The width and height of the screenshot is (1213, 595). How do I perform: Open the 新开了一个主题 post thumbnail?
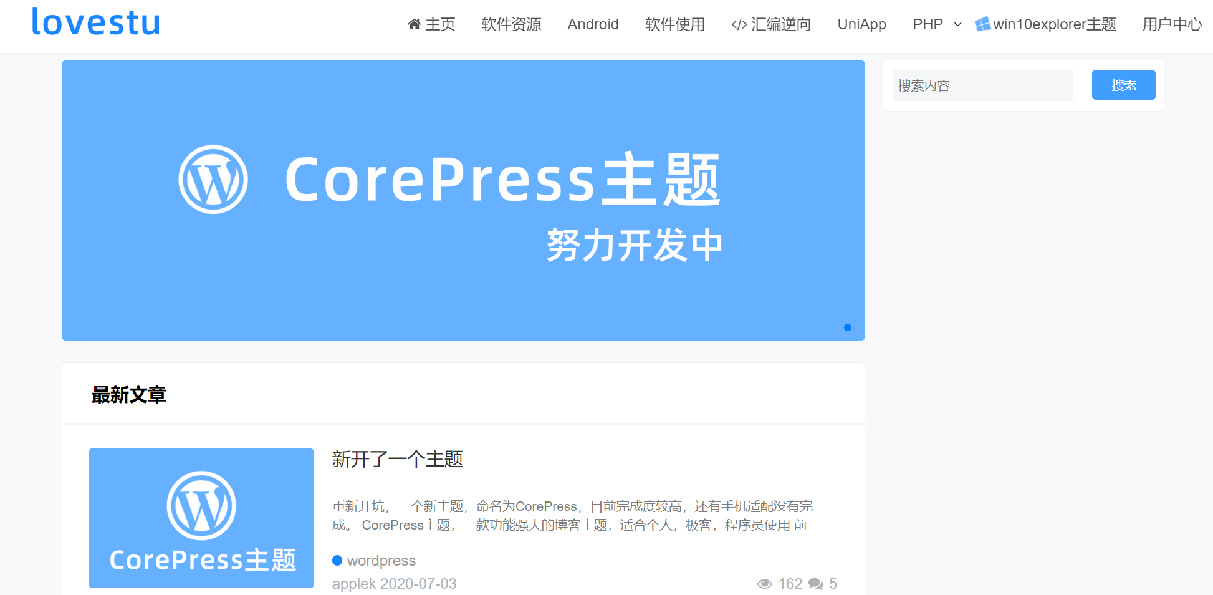[x=201, y=518]
